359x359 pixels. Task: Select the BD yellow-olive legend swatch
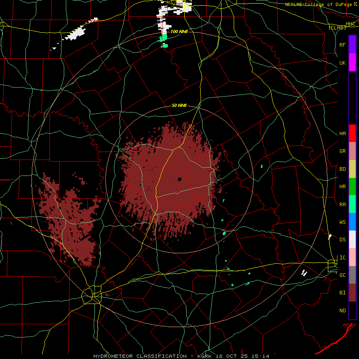click(x=352, y=169)
